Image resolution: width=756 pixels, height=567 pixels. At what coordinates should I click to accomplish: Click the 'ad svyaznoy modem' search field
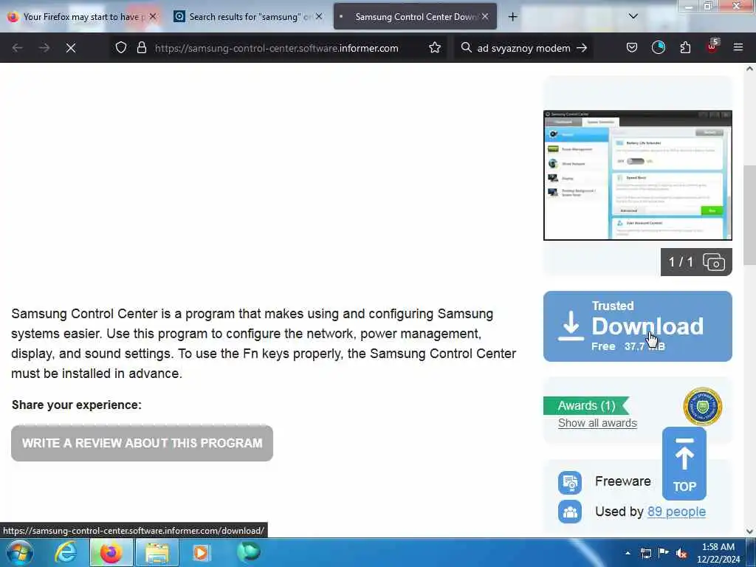[x=523, y=48]
